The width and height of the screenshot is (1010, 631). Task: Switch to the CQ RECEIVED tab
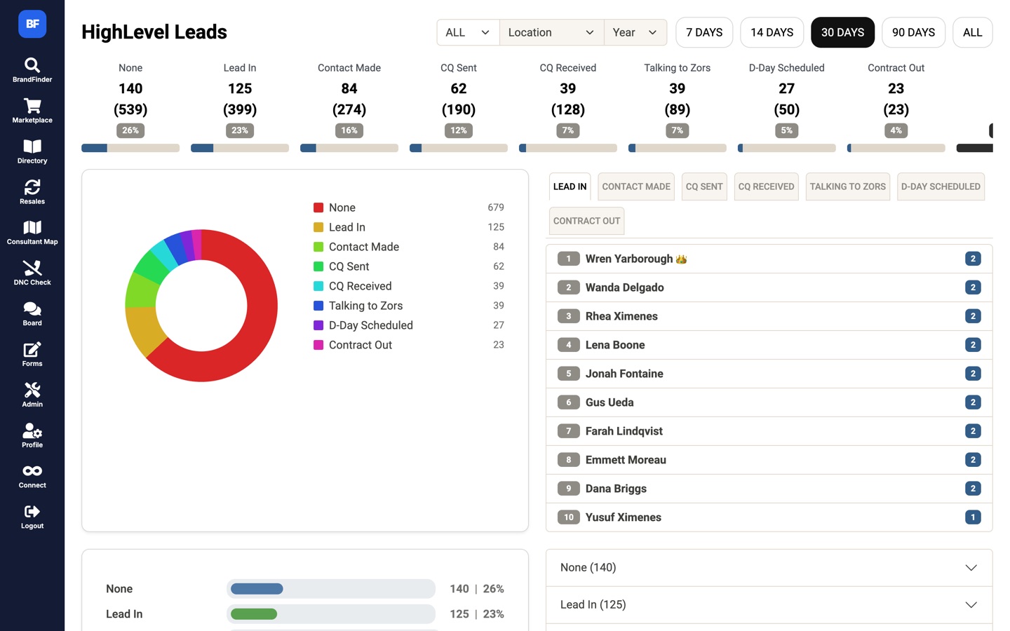point(766,186)
